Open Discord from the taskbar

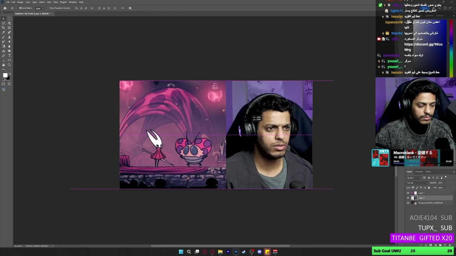pyautogui.click(x=259, y=252)
